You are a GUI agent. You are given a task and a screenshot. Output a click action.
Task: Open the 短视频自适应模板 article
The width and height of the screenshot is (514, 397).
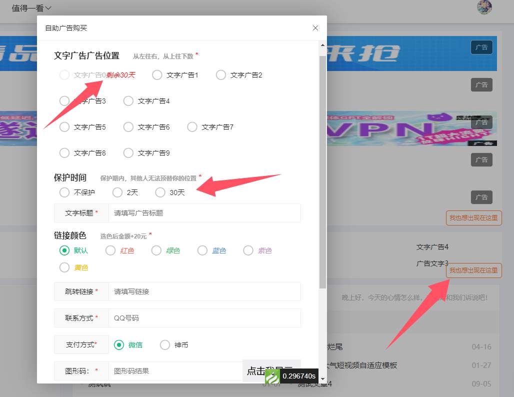point(361,365)
